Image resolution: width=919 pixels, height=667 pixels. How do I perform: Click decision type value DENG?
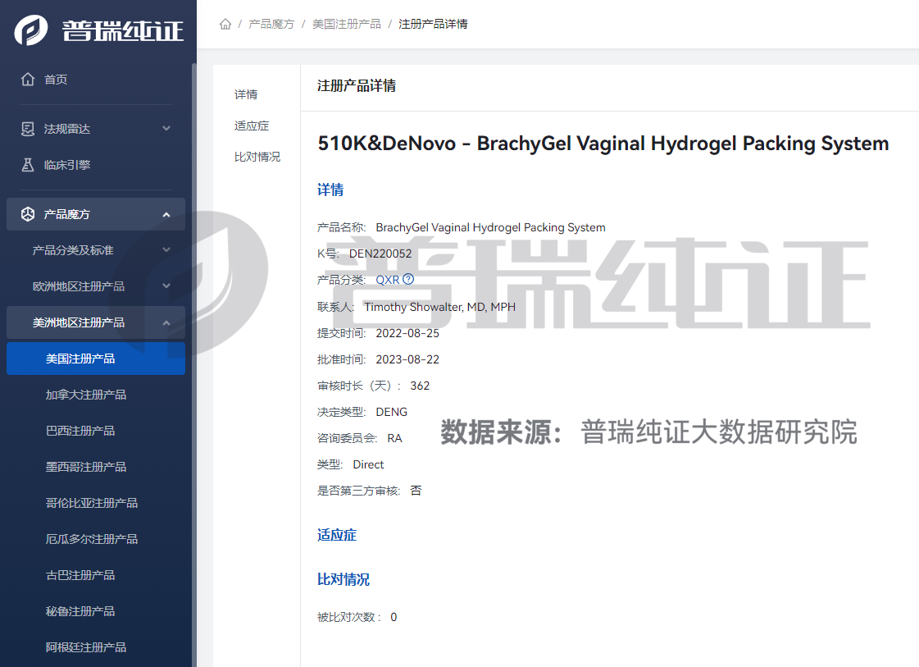pos(392,412)
